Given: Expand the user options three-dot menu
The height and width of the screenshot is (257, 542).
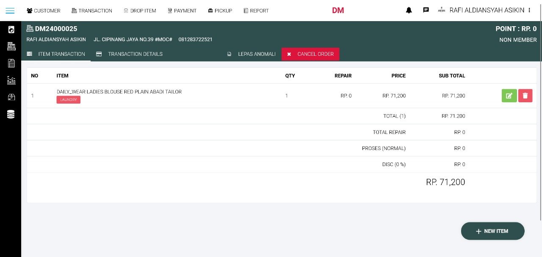Looking at the screenshot, I should click(529, 11).
